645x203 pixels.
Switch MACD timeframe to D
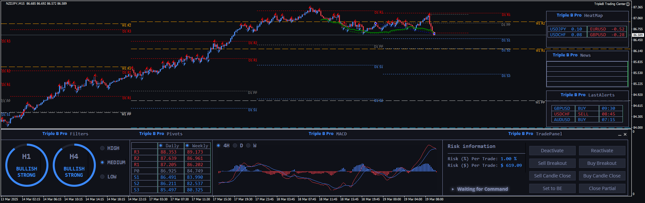coord(235,146)
